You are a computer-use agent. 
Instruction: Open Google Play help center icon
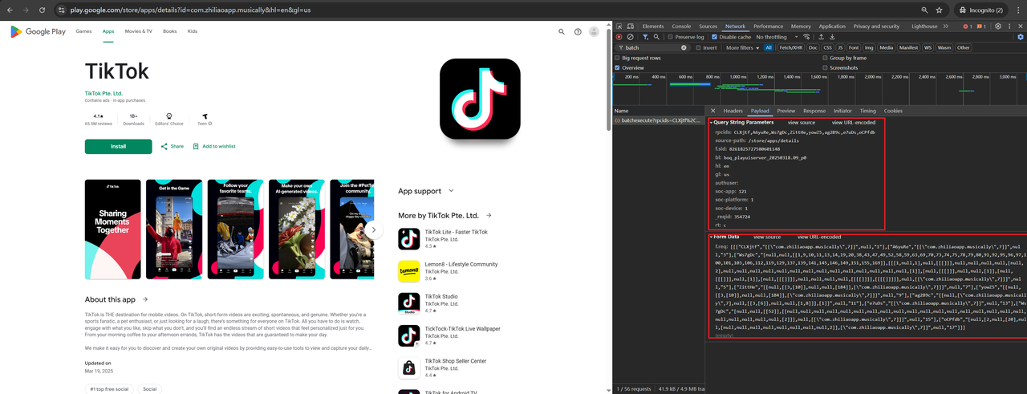(x=578, y=31)
